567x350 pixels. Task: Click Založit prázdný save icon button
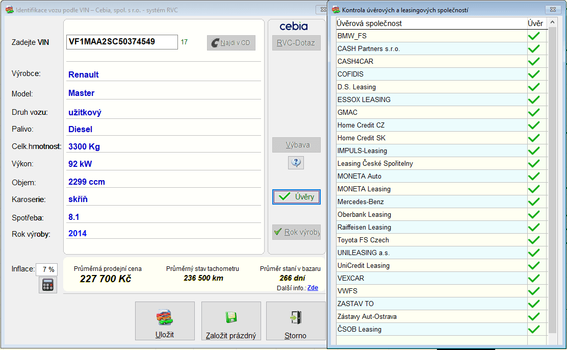[230, 321]
